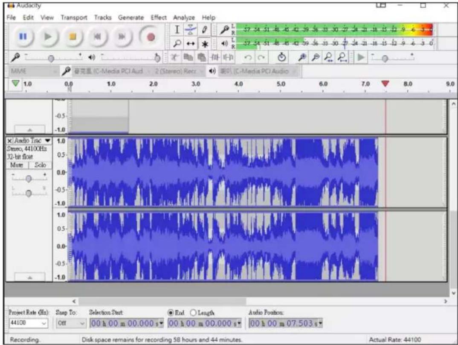Click Skip to Start button
This screenshot has height=345, width=458.
coord(98,37)
